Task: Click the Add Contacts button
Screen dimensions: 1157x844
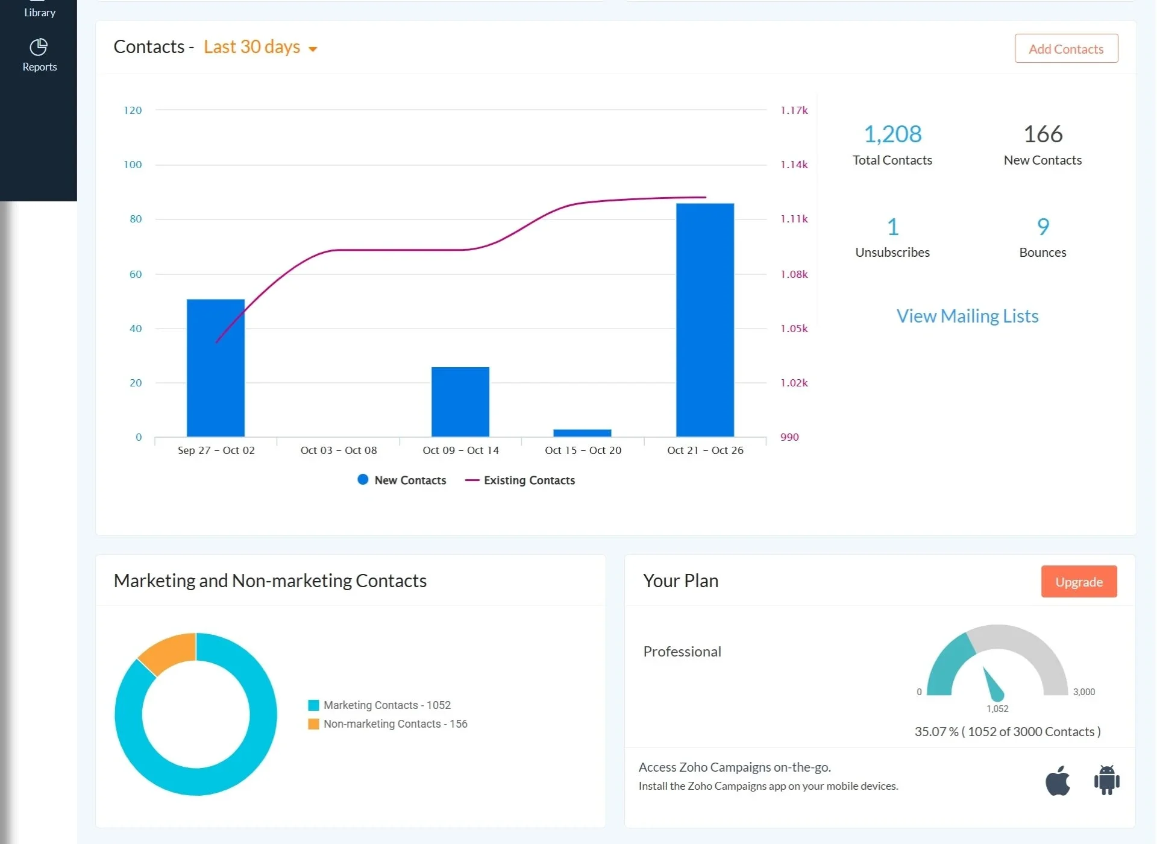Action: (1065, 48)
